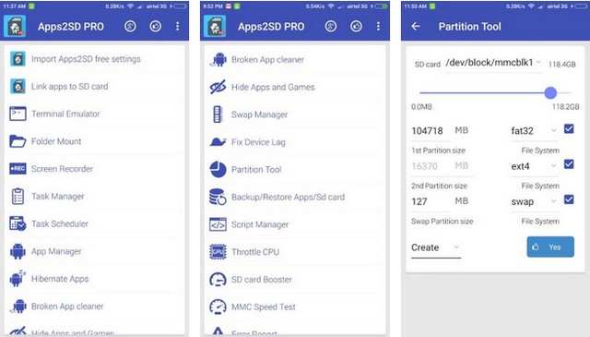Open Link apps to SD card
The image size is (590, 337).
pyautogui.click(x=95, y=86)
